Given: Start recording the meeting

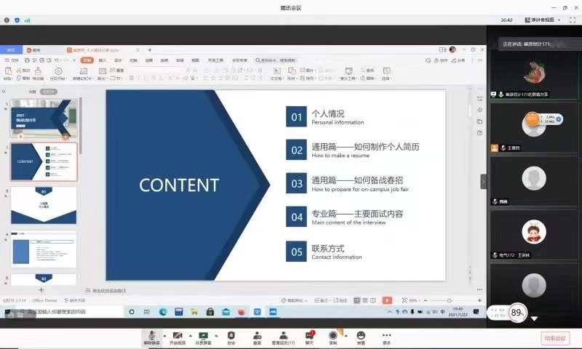Looking at the screenshot, I should tap(333, 336).
